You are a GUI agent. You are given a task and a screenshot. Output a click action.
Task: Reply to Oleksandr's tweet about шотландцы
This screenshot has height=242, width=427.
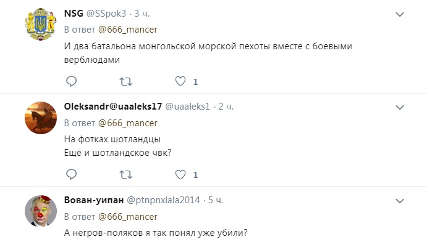(71, 174)
